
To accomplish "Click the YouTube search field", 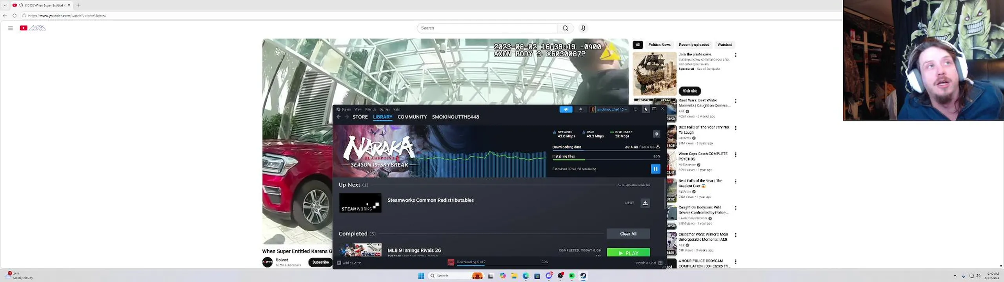I will coord(487,28).
